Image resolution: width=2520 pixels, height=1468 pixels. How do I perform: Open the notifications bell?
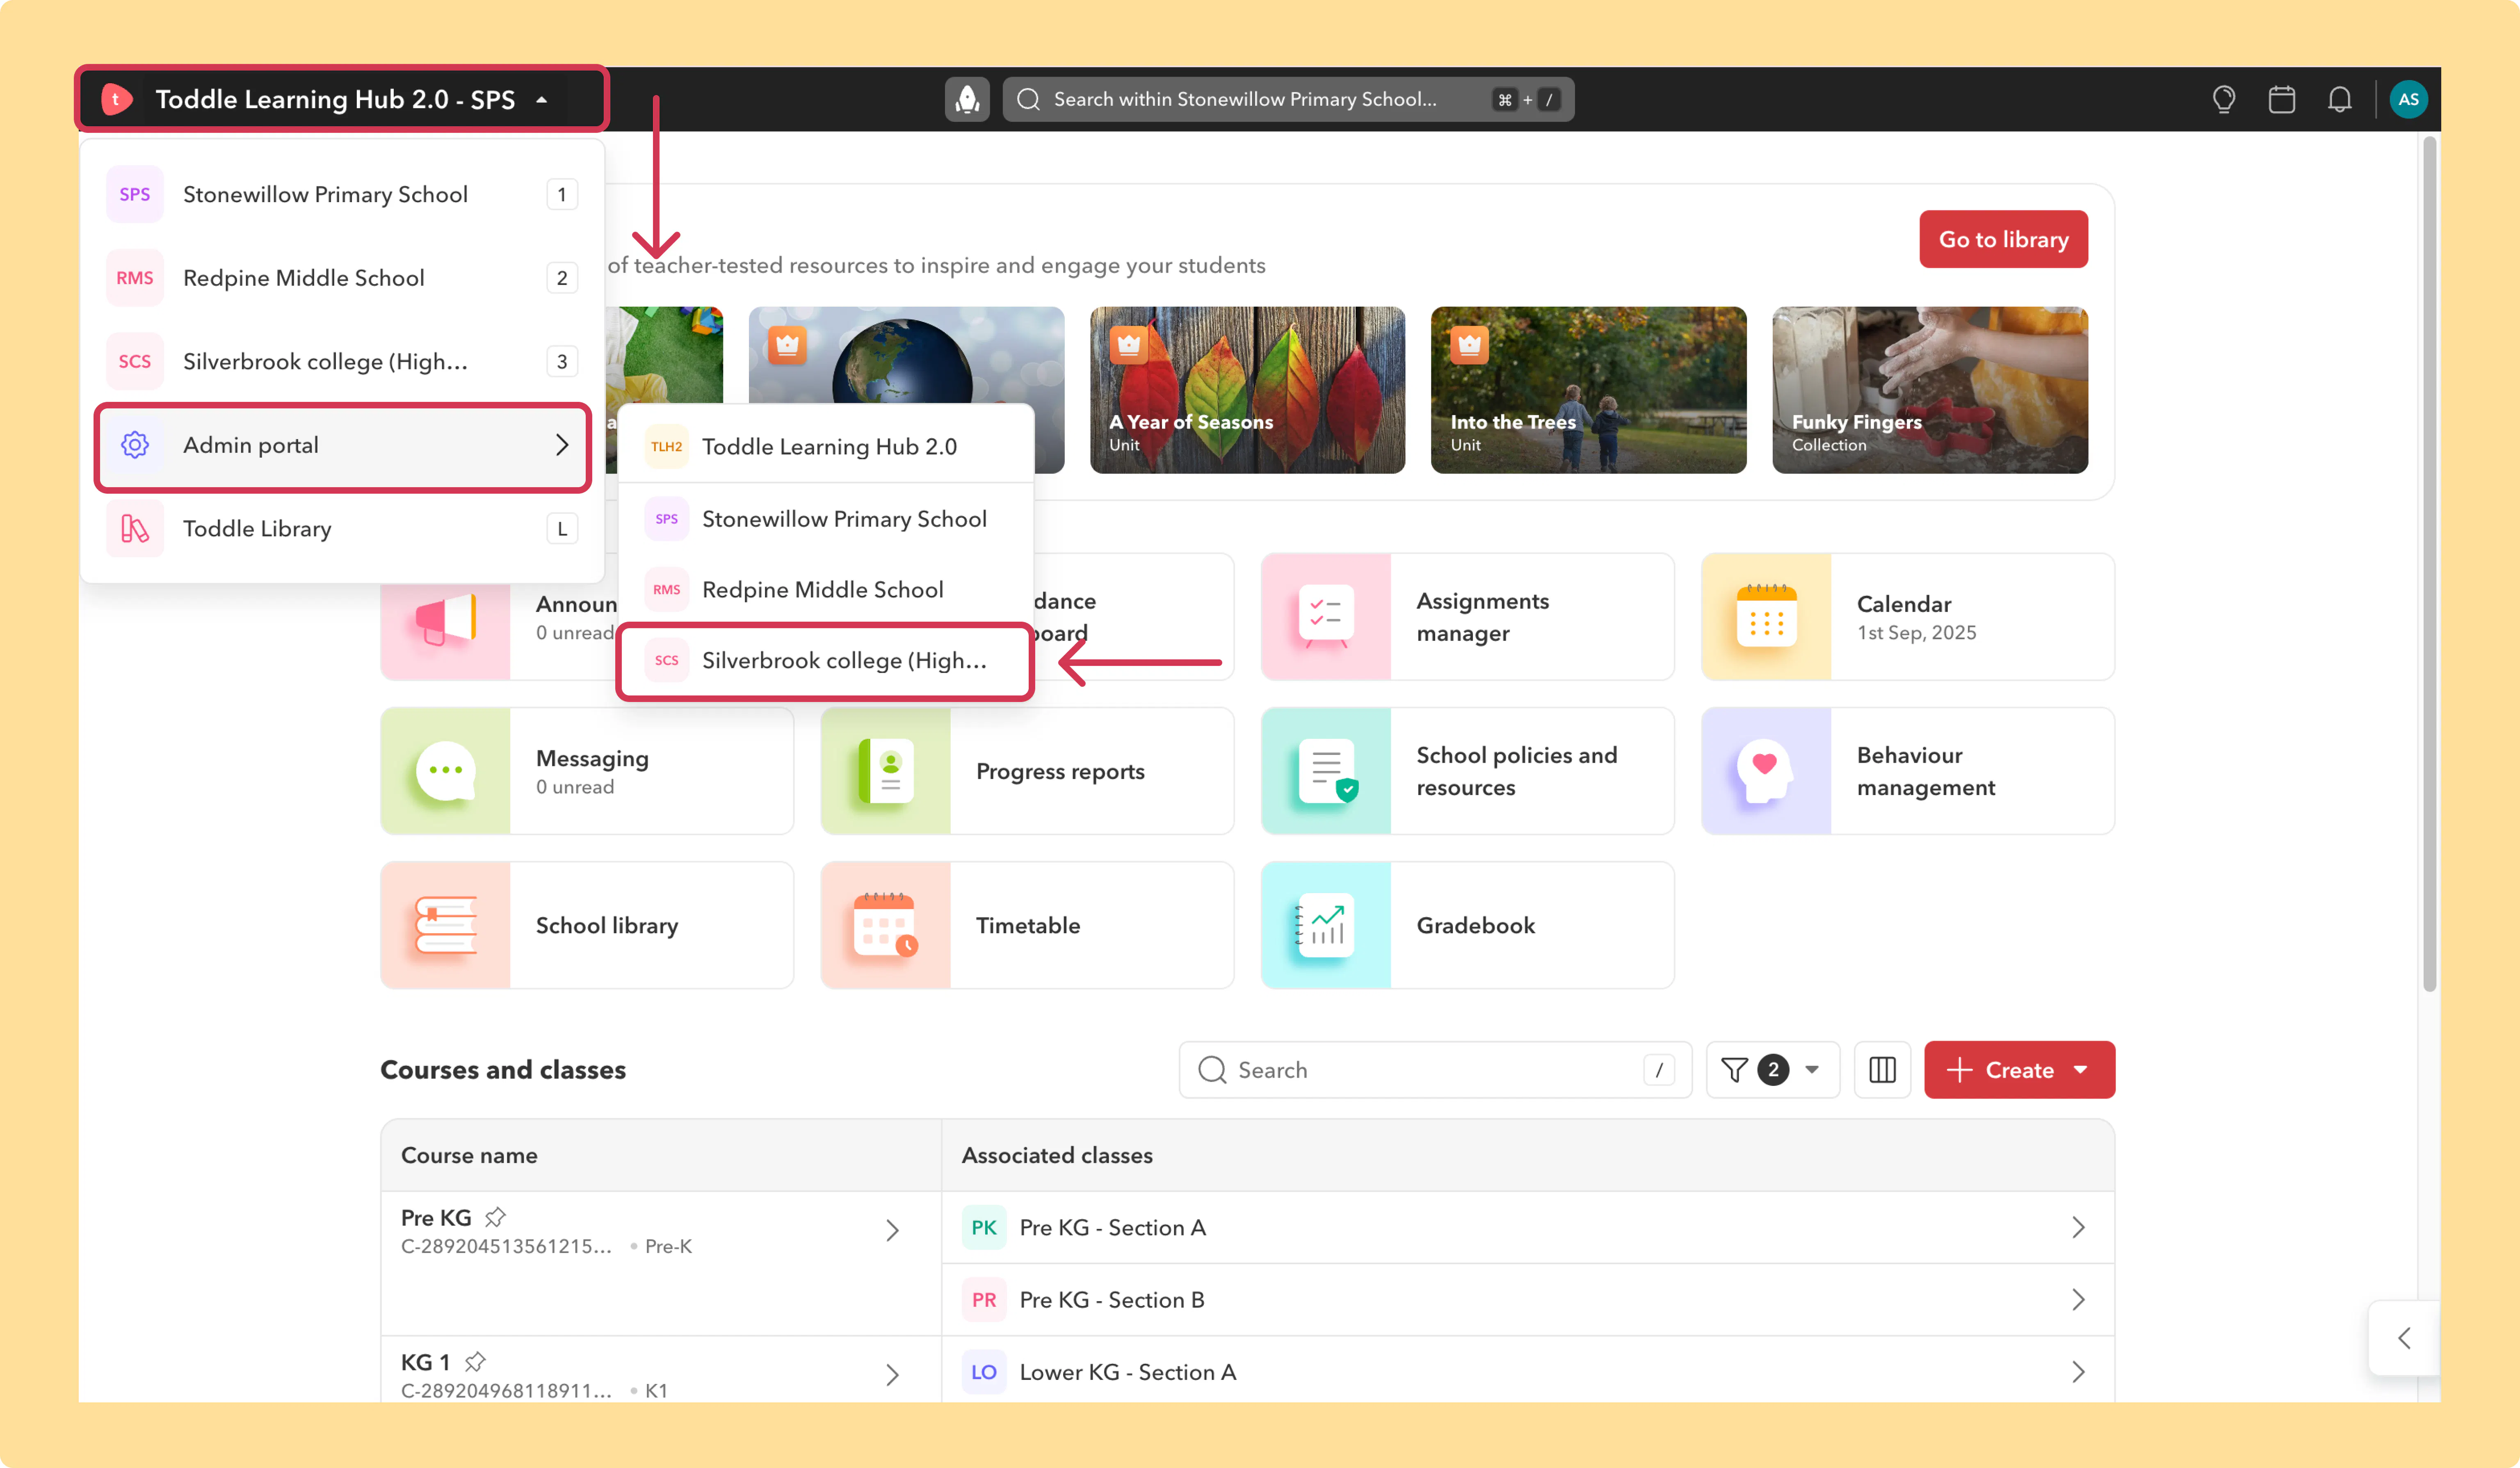2339,99
